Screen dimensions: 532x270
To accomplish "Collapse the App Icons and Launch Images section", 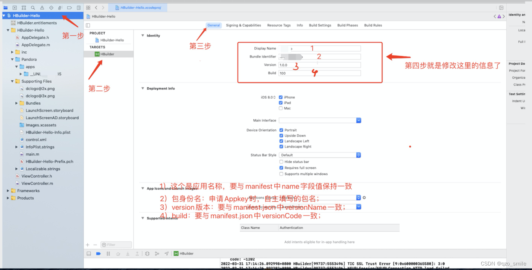I will pyautogui.click(x=143, y=189).
